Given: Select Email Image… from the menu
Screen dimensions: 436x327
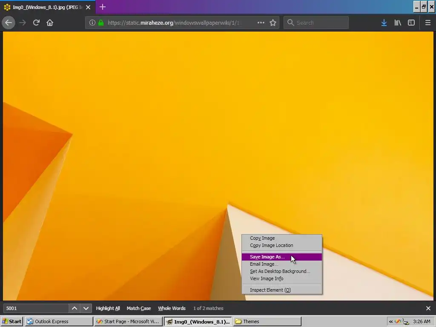Looking at the screenshot, I should pos(282,264).
